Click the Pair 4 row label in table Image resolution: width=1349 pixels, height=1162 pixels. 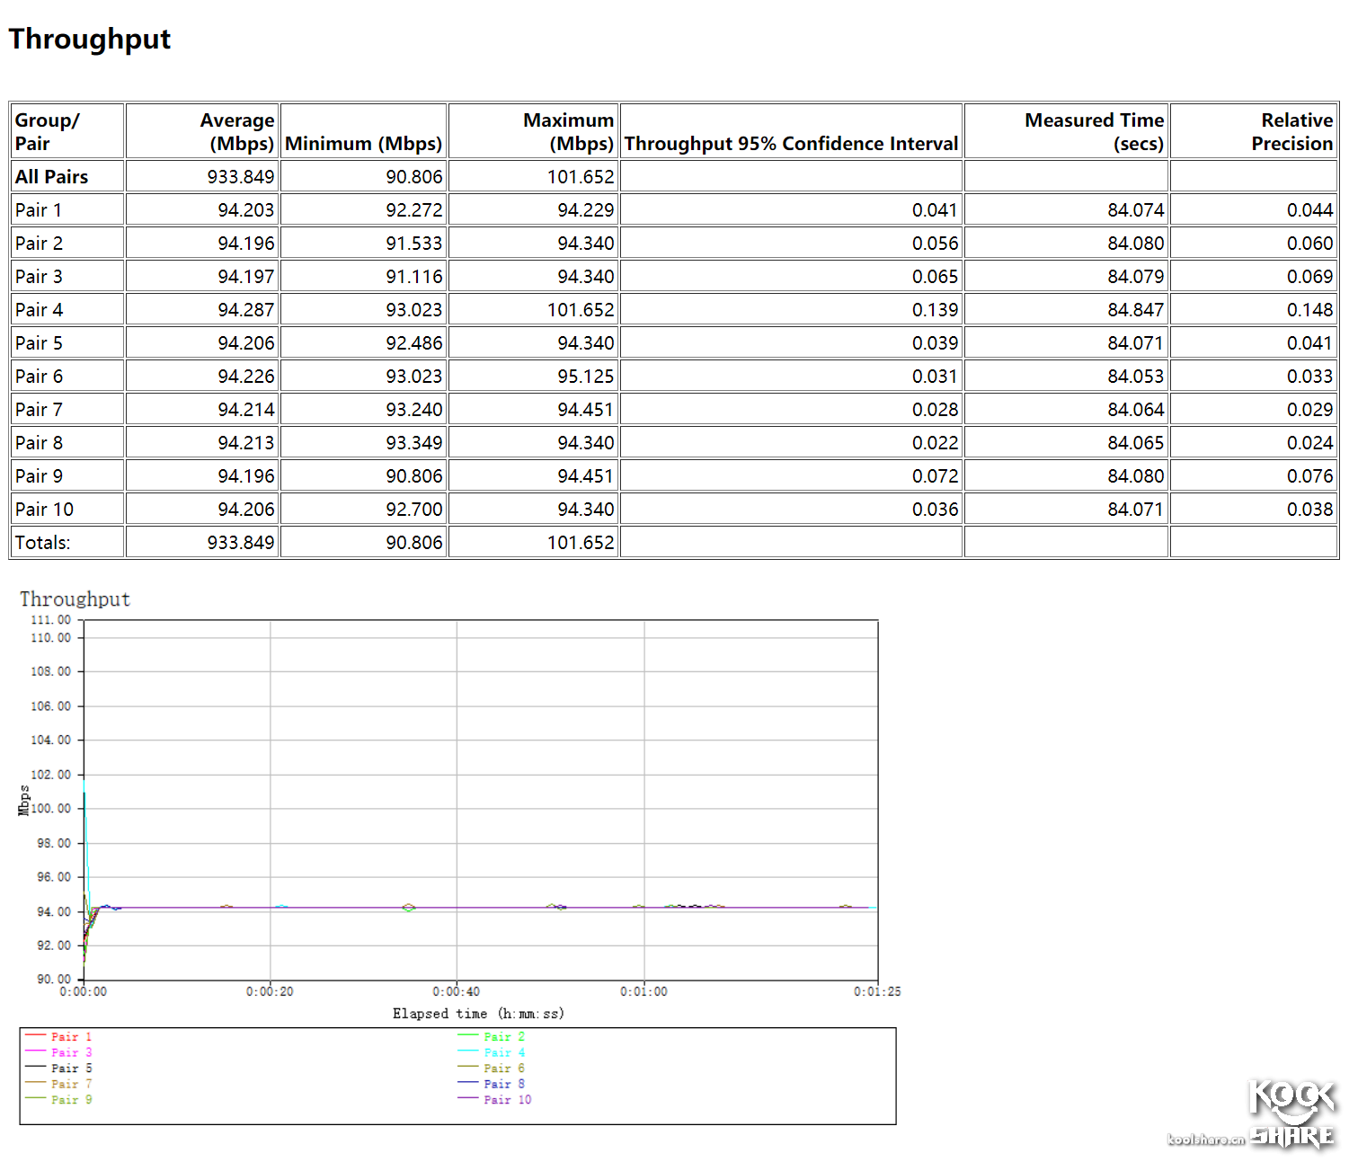(x=40, y=310)
